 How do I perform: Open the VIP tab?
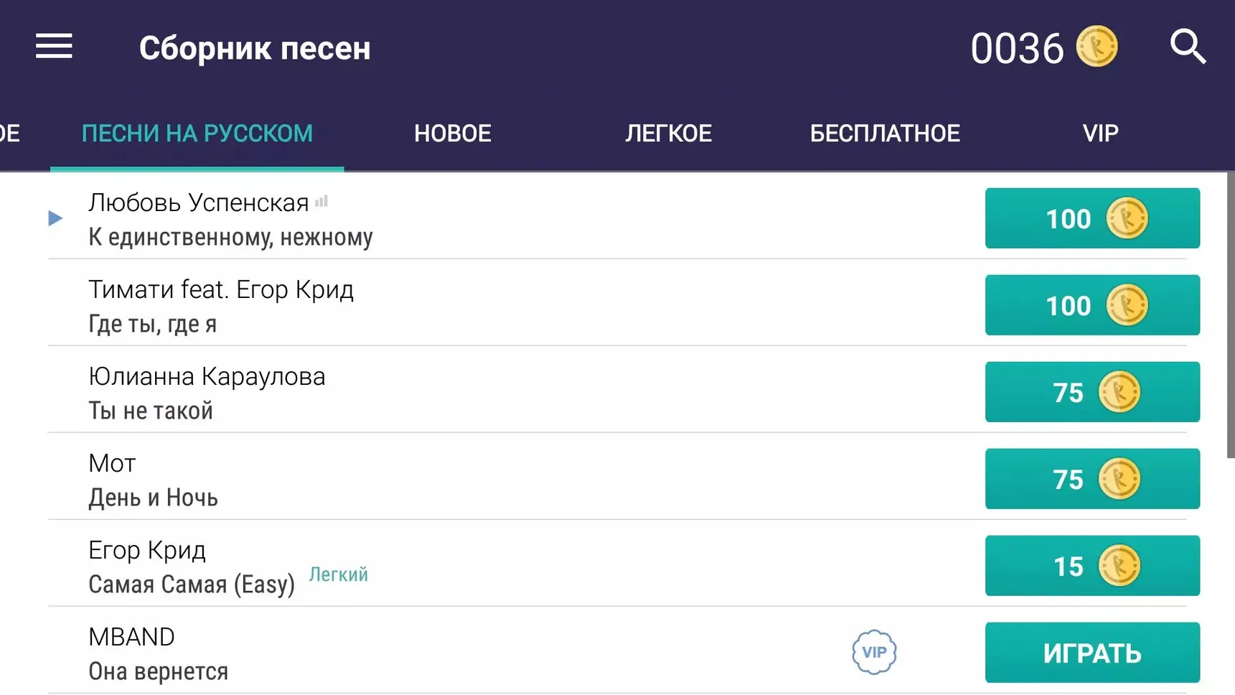click(1100, 134)
